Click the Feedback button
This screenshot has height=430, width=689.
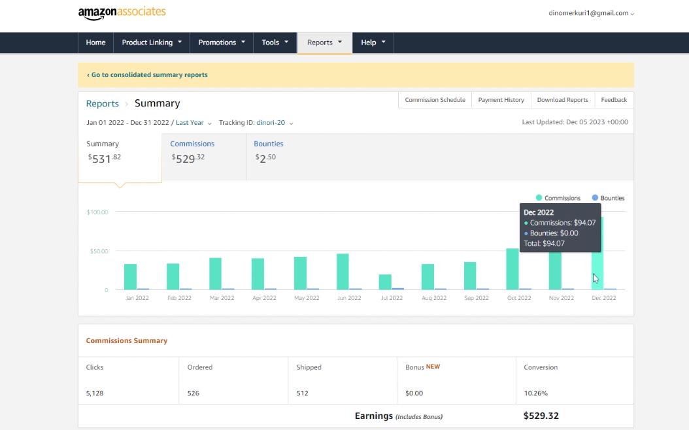click(x=614, y=100)
